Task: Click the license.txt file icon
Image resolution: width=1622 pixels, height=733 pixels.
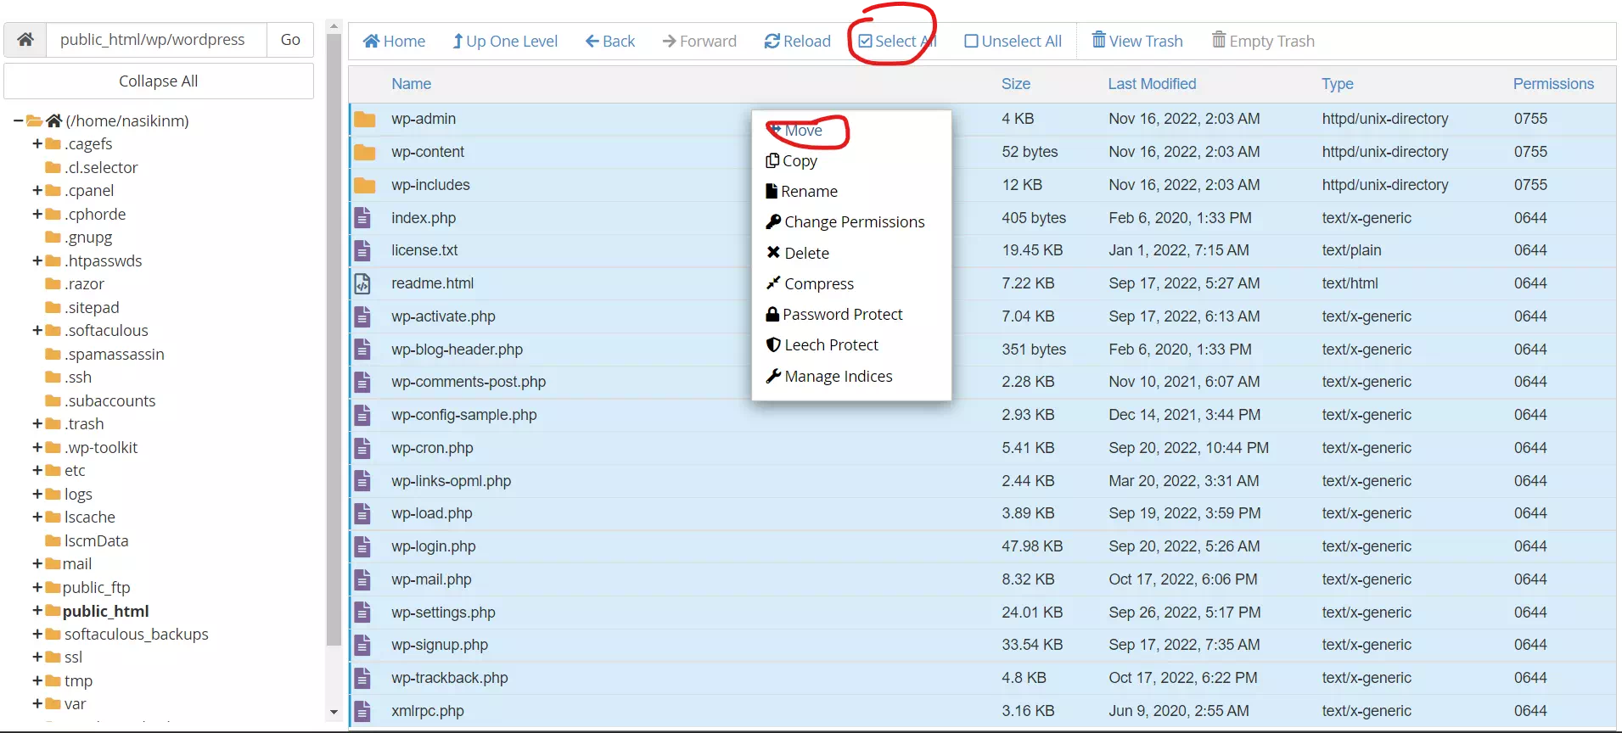Action: (362, 250)
